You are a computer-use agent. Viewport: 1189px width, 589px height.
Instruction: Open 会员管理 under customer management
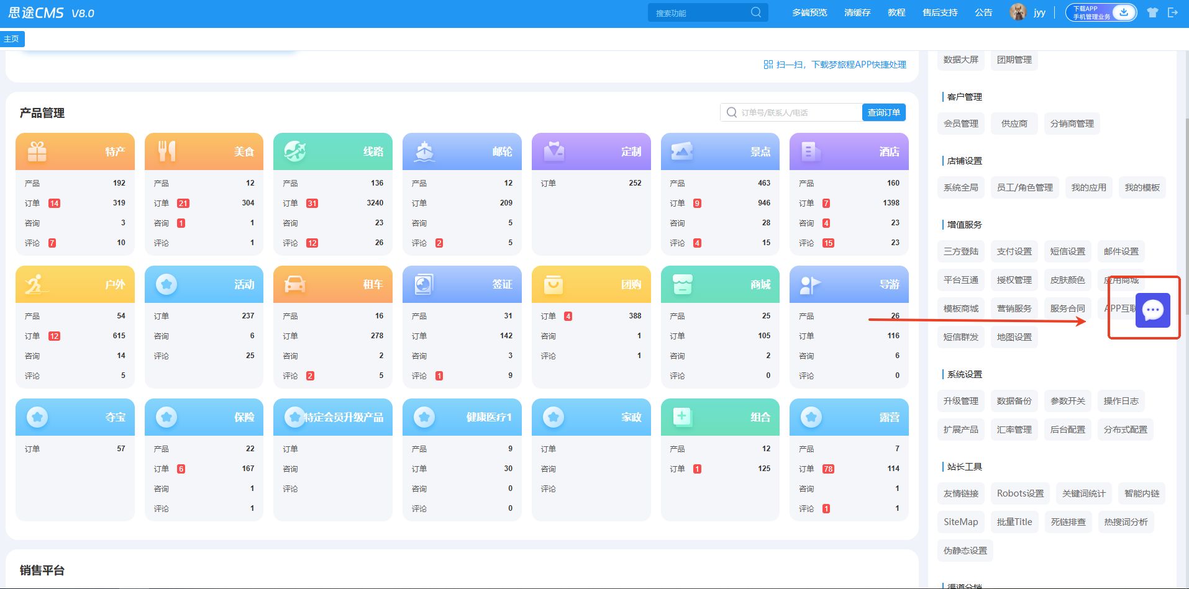[960, 124]
